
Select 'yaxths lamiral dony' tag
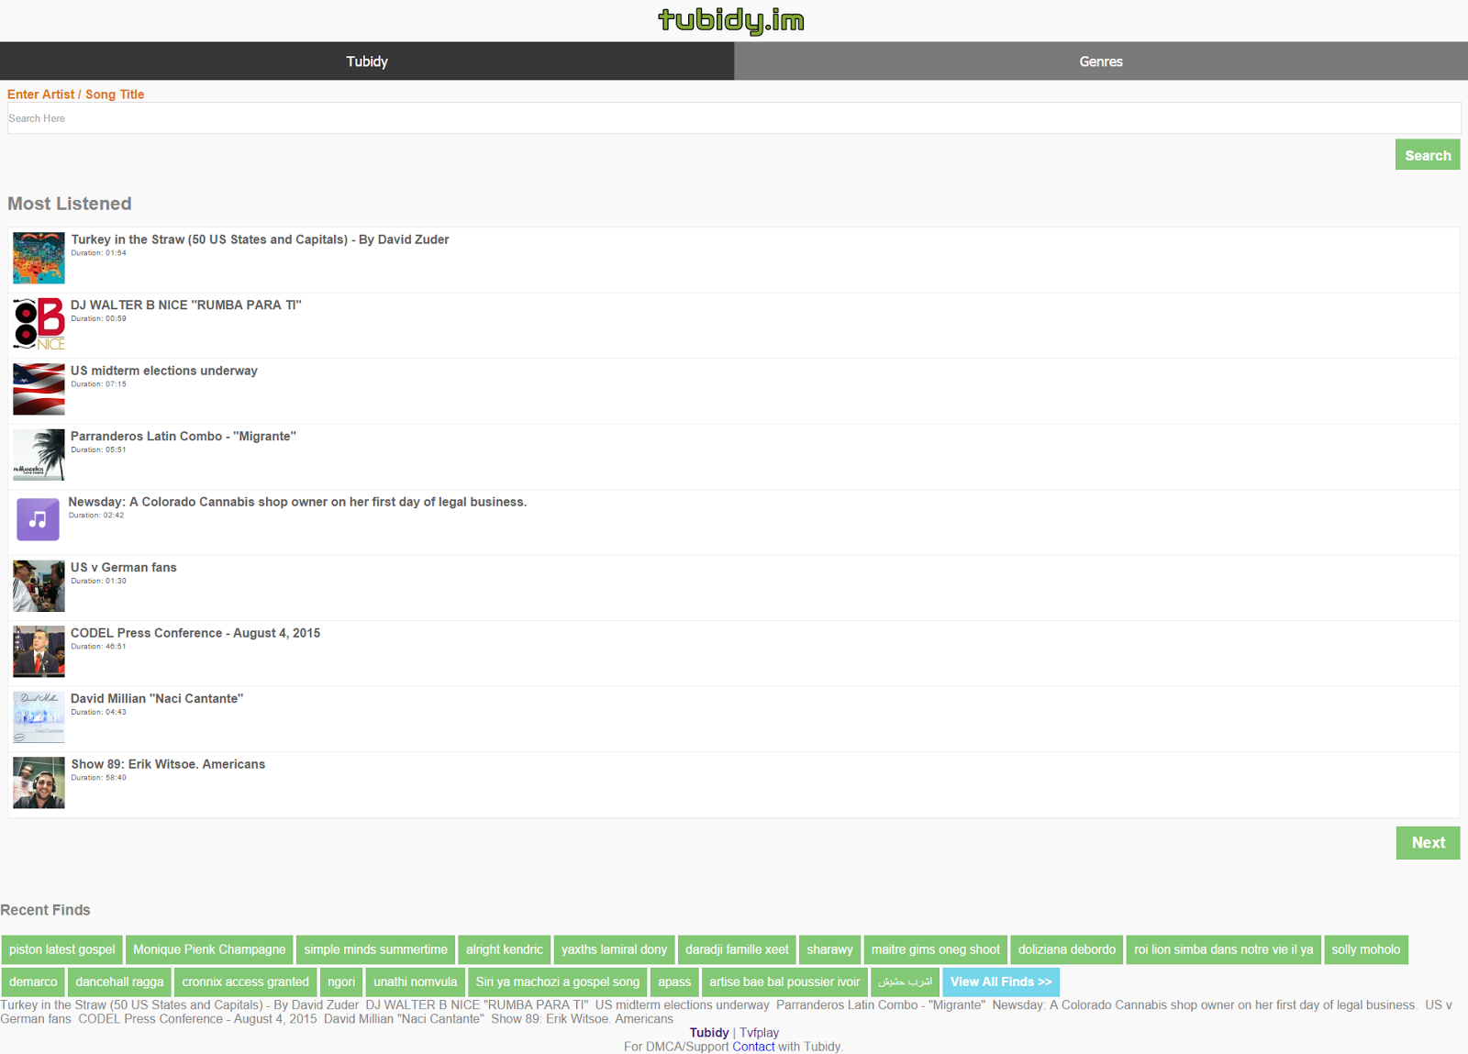(x=615, y=949)
